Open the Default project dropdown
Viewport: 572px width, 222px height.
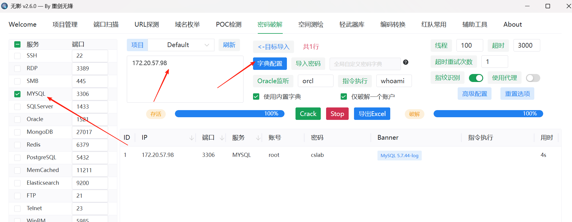[181, 45]
